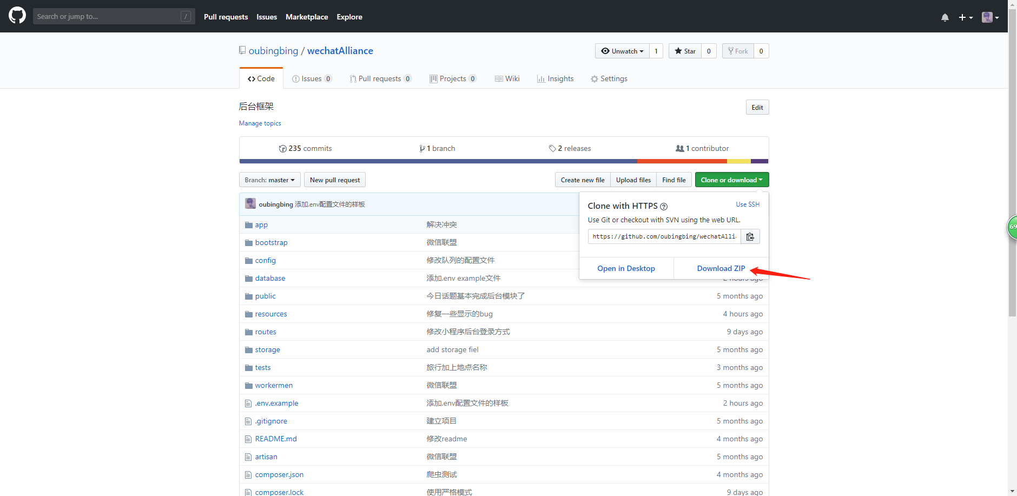The image size is (1017, 496).
Task: Click the Fork button
Action: (738, 51)
